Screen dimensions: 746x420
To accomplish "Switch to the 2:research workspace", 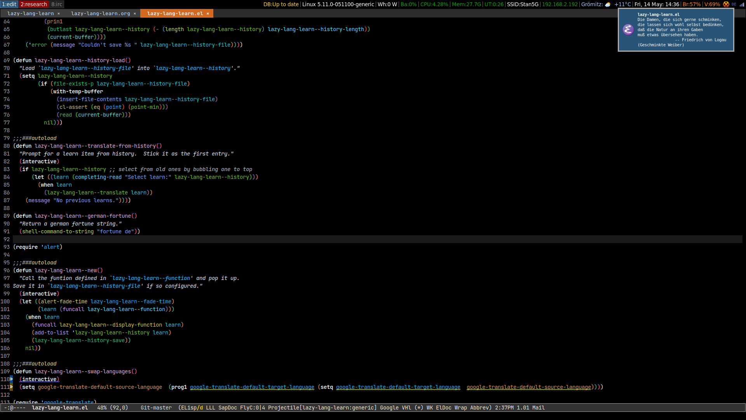I will [x=33, y=4].
